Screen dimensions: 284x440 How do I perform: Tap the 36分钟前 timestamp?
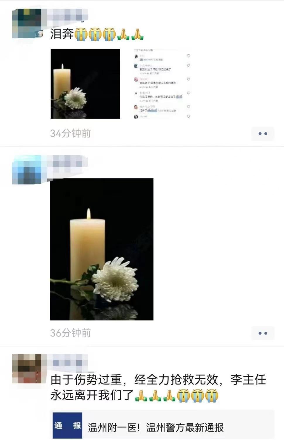pyautogui.click(x=71, y=333)
